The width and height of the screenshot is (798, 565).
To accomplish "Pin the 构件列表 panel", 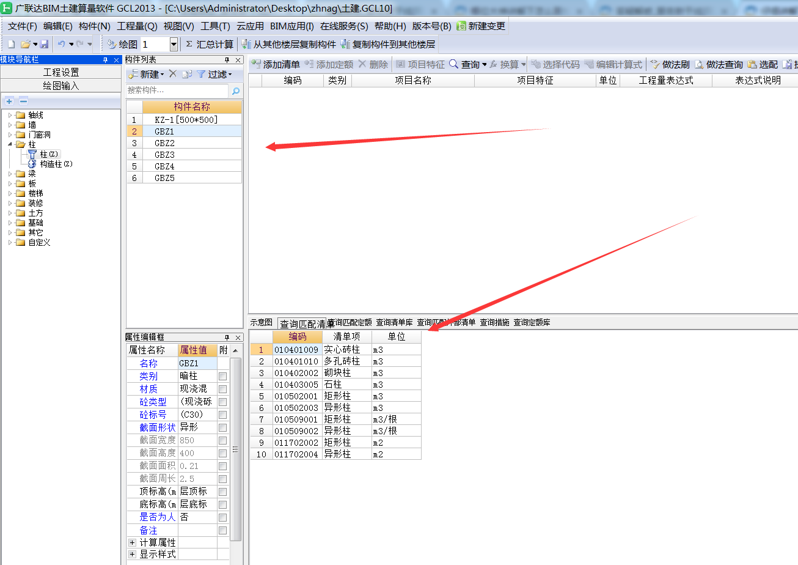I will point(227,60).
